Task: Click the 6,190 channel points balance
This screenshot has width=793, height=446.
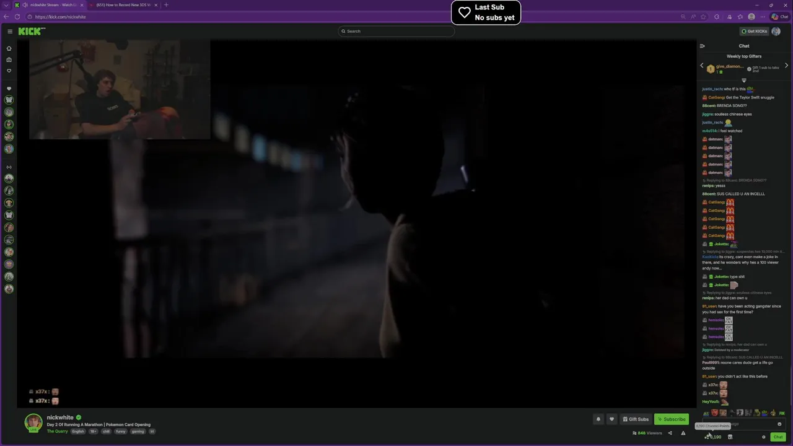Action: click(x=713, y=437)
